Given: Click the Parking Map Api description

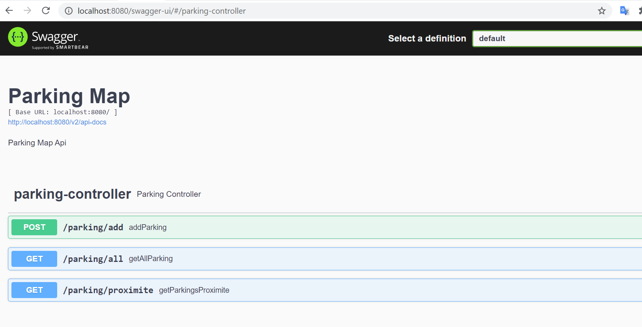Looking at the screenshot, I should (37, 143).
